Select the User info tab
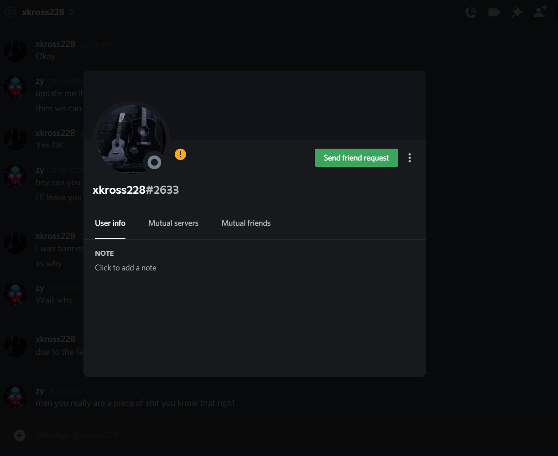The image size is (558, 456). 110,223
